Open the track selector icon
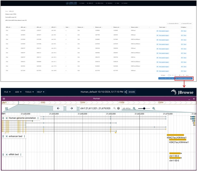The width and height of the screenshot is (197, 171). click(x=7, y=109)
